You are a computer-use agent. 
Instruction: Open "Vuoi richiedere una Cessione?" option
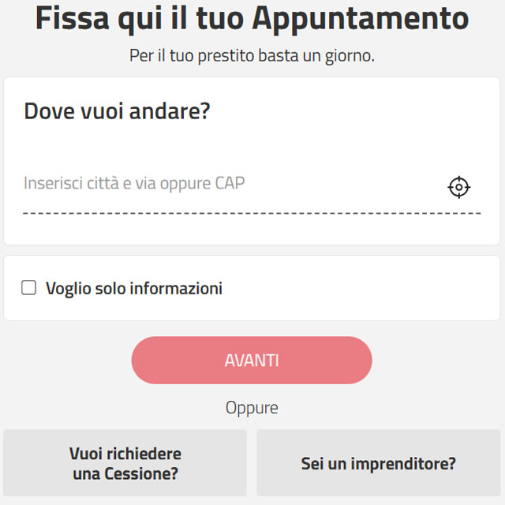click(125, 464)
